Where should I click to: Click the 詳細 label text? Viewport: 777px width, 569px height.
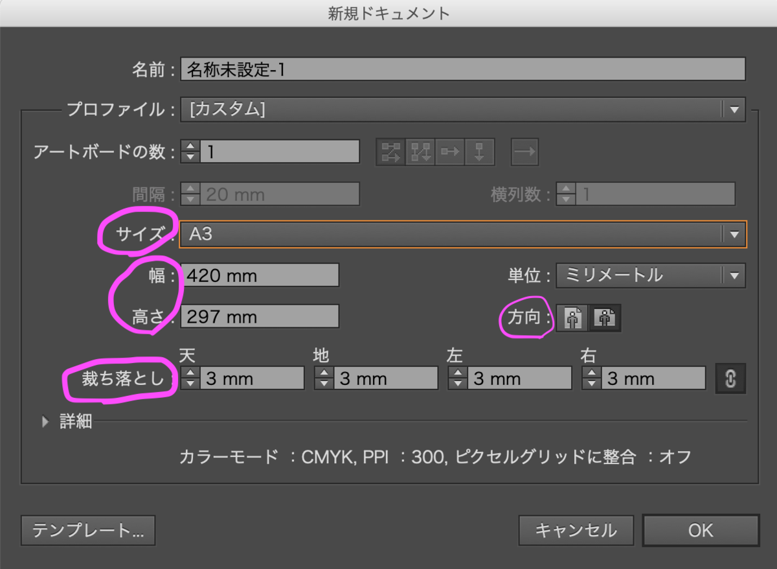tap(76, 422)
